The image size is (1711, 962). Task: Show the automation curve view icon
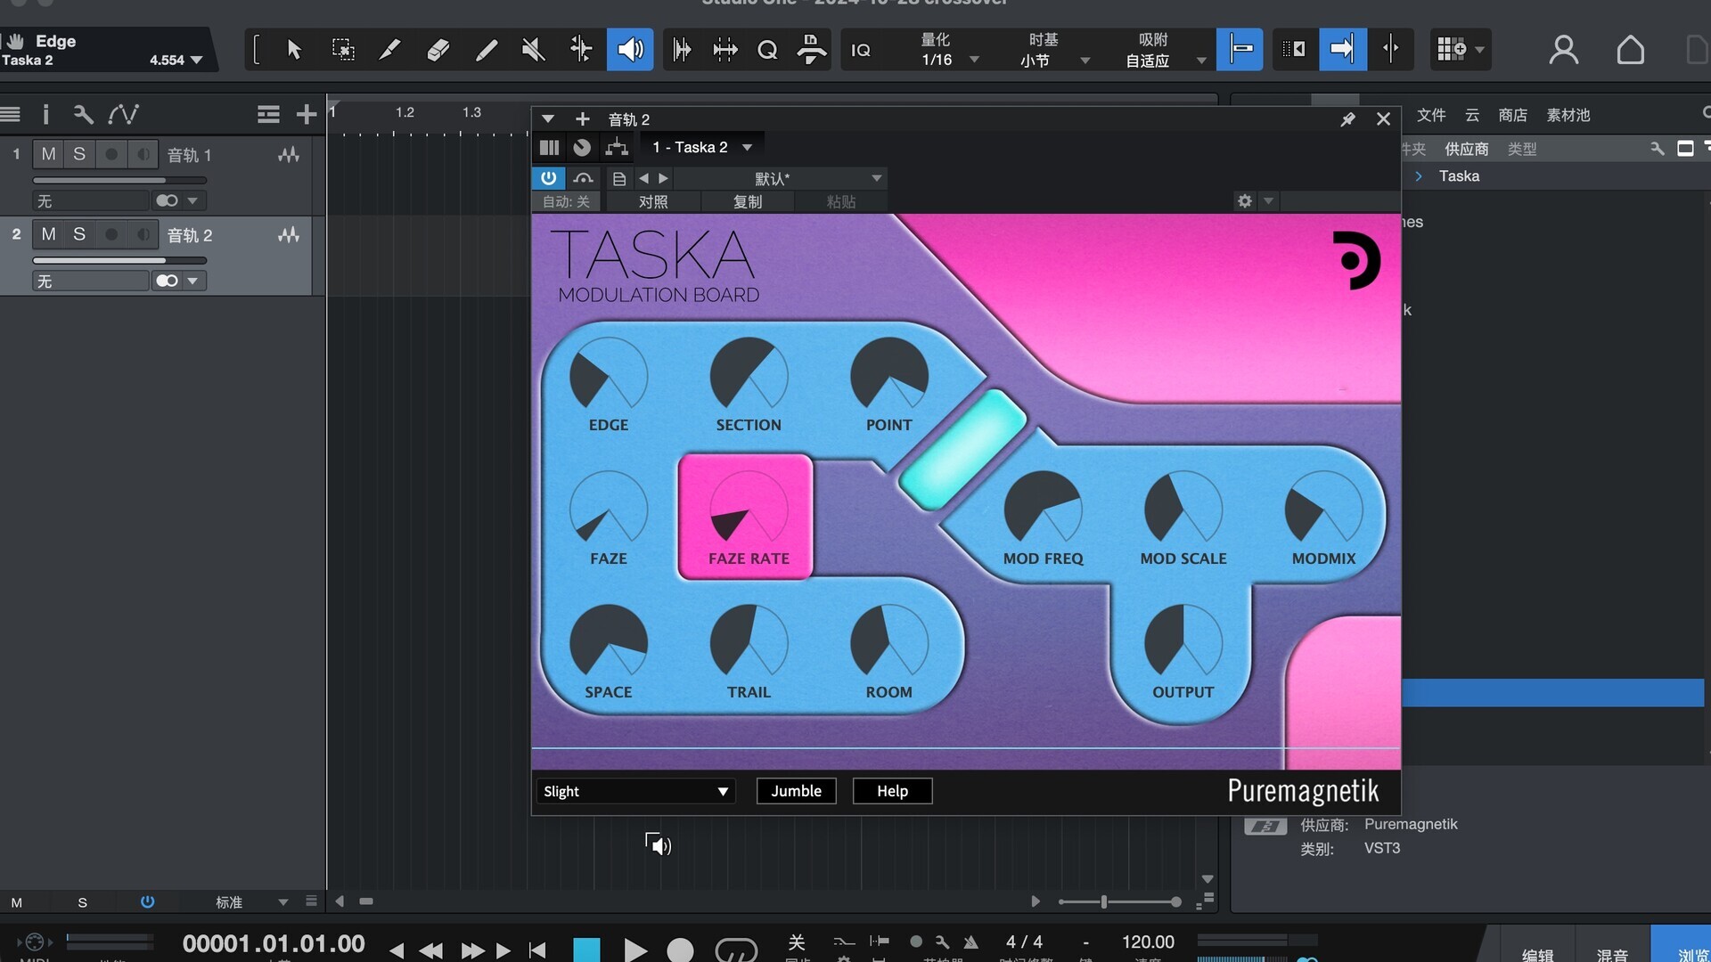123,114
